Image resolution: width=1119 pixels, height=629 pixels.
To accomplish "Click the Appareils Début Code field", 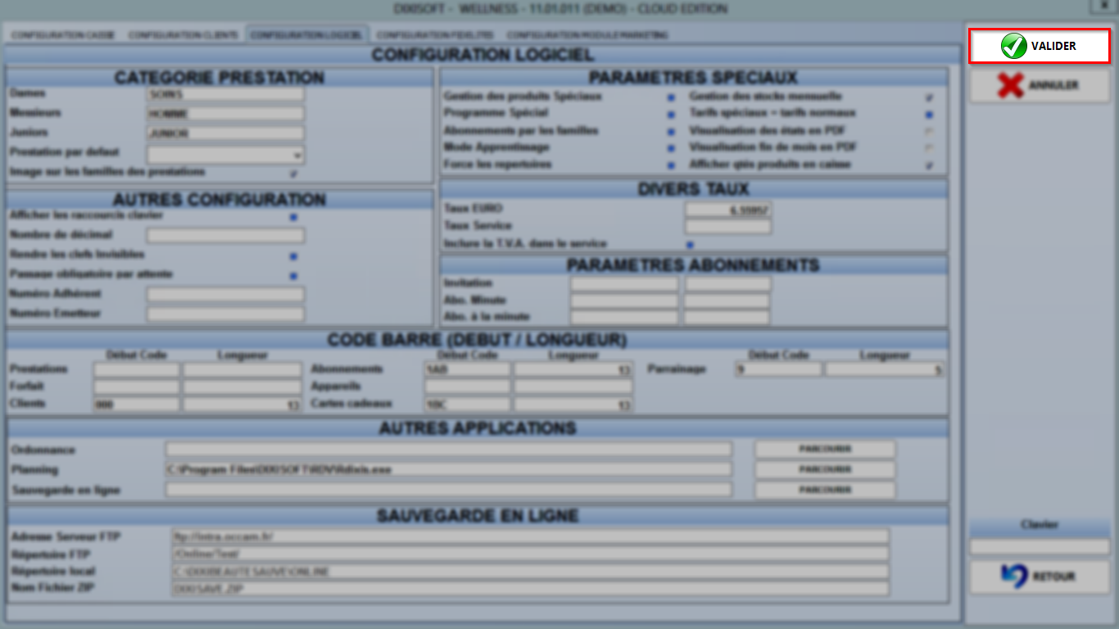I will tap(468, 387).
